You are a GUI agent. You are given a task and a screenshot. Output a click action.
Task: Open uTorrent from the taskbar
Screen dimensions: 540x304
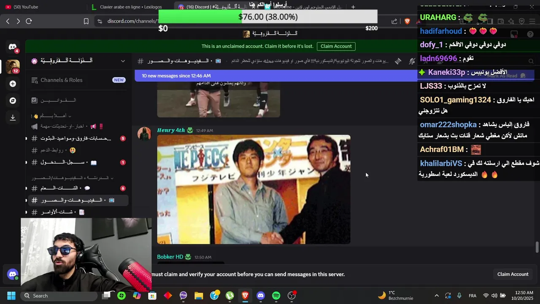click(x=230, y=296)
